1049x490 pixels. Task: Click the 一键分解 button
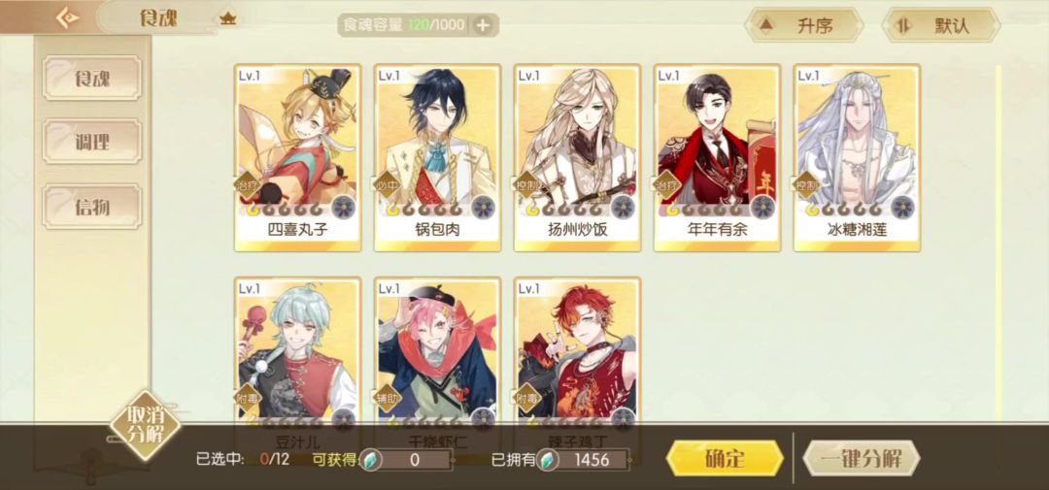pos(862,459)
